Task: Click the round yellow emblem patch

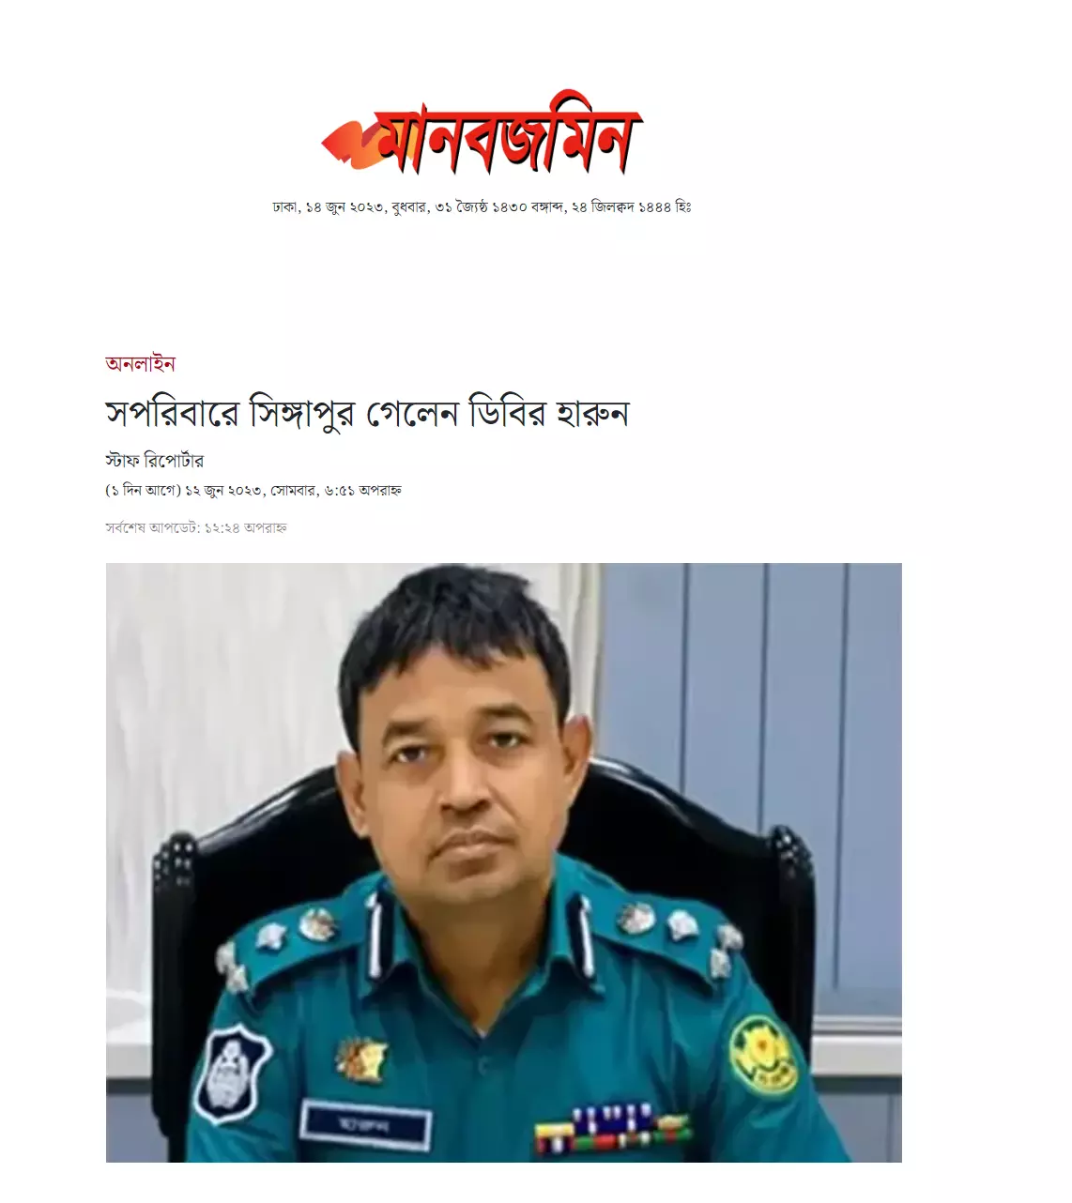Action: 763,1055
